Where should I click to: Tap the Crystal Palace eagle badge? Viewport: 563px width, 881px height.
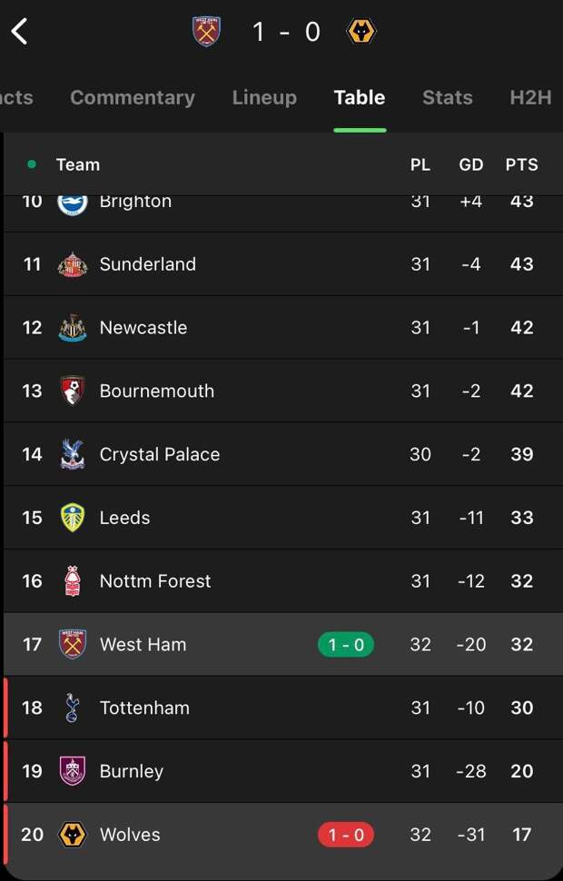[x=73, y=454]
